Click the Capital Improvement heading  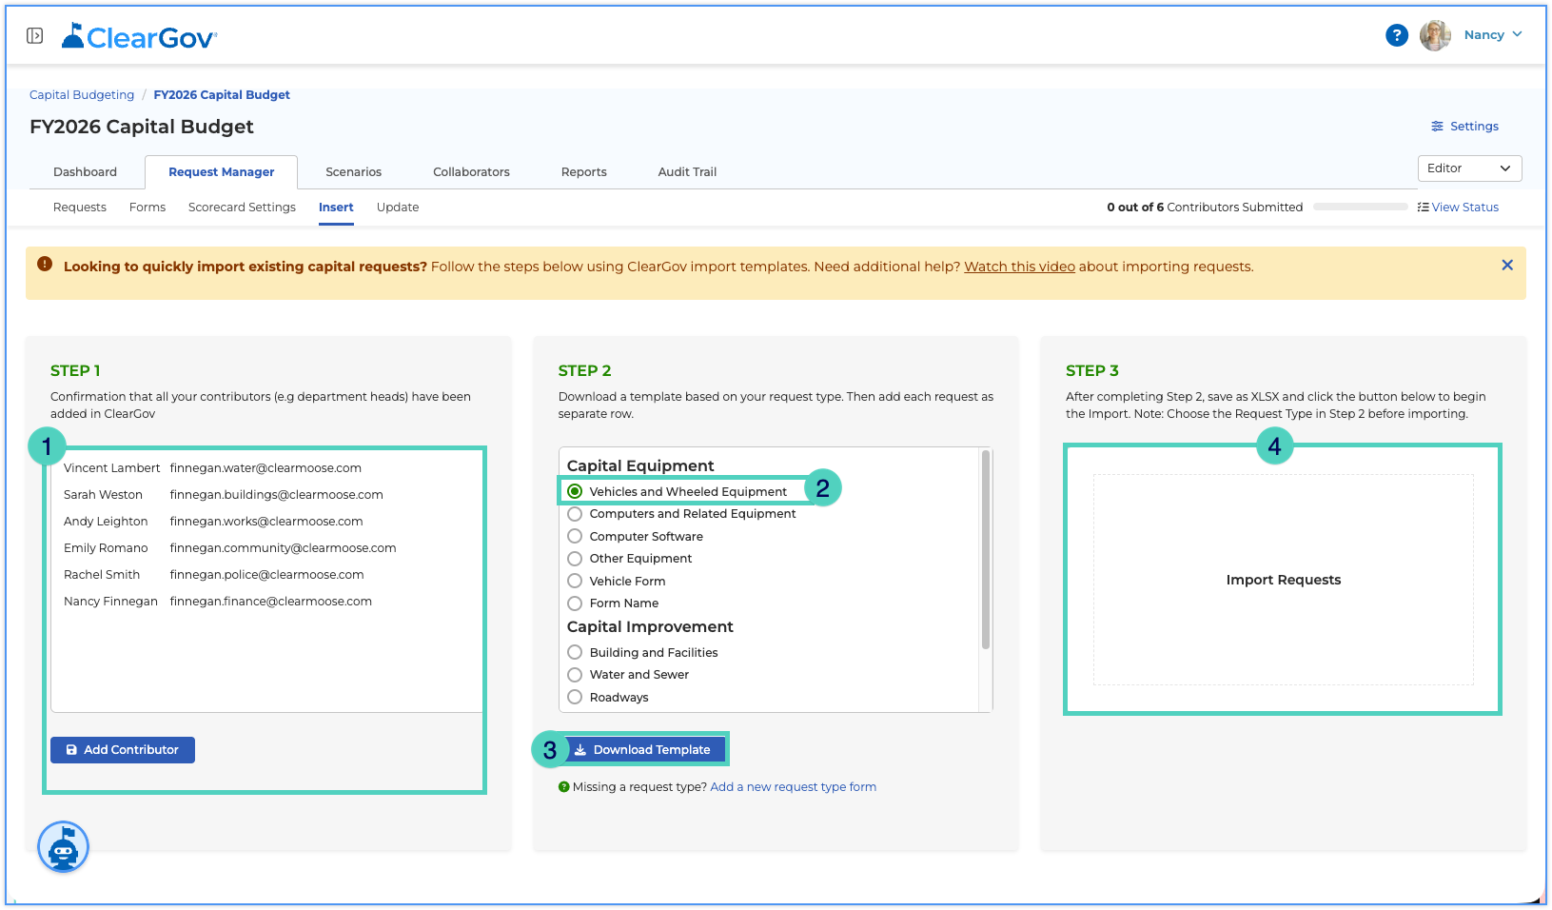(650, 626)
